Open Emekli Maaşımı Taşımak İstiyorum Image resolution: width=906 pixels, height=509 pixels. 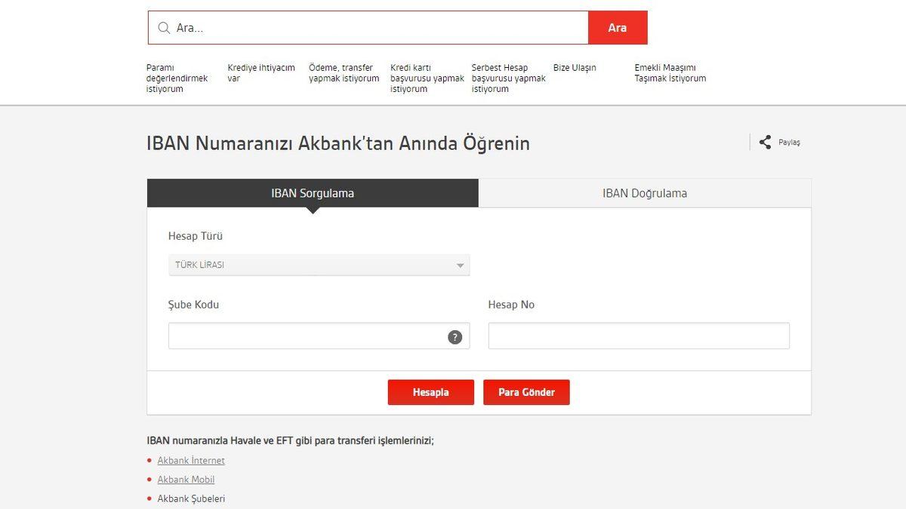point(670,72)
